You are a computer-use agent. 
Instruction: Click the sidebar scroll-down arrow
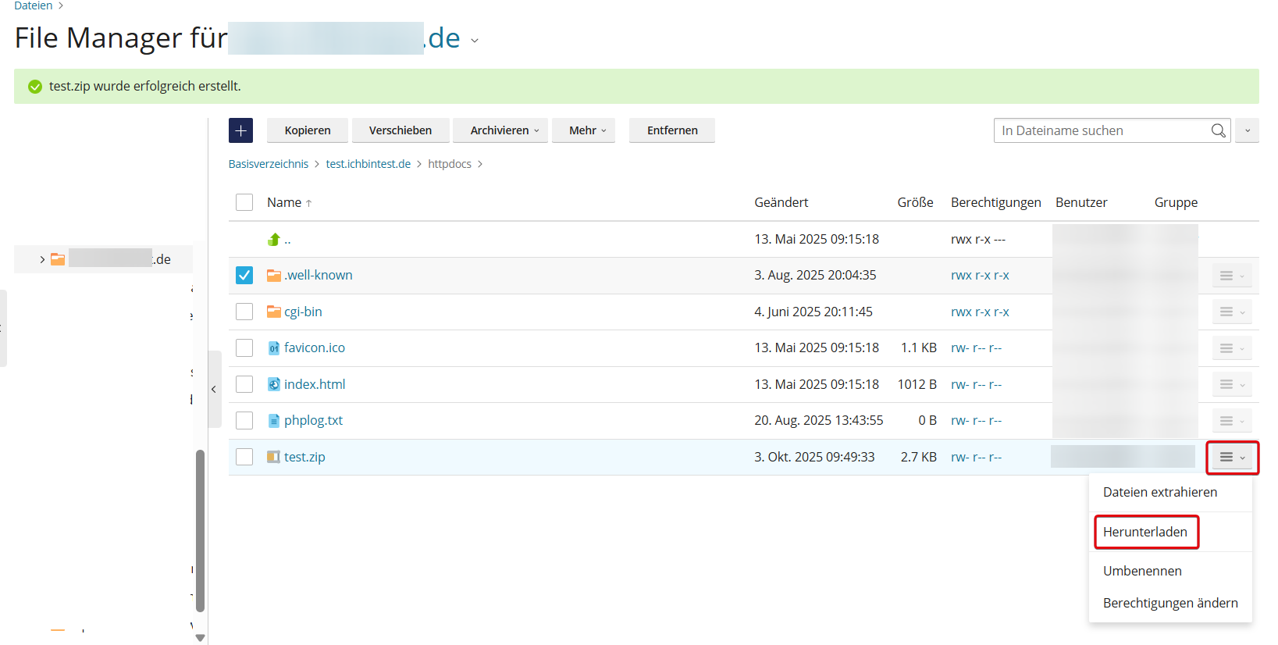200,638
